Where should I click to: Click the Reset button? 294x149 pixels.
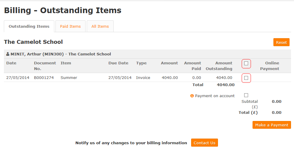[x=281, y=42]
